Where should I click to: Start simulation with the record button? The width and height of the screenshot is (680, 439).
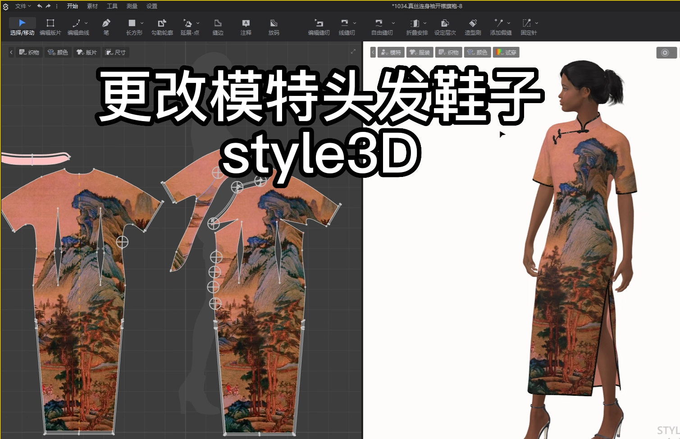click(666, 53)
